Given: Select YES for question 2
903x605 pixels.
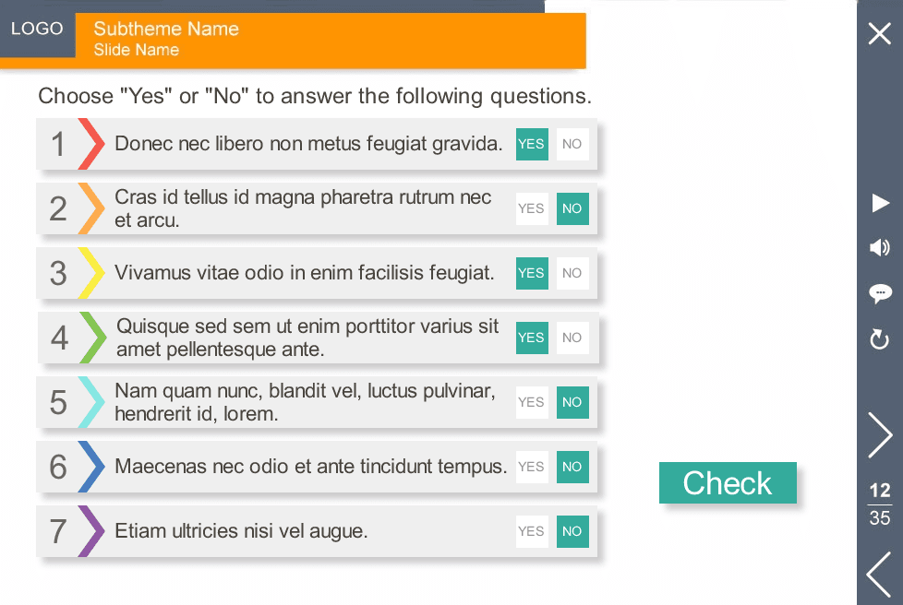Looking at the screenshot, I should (532, 208).
